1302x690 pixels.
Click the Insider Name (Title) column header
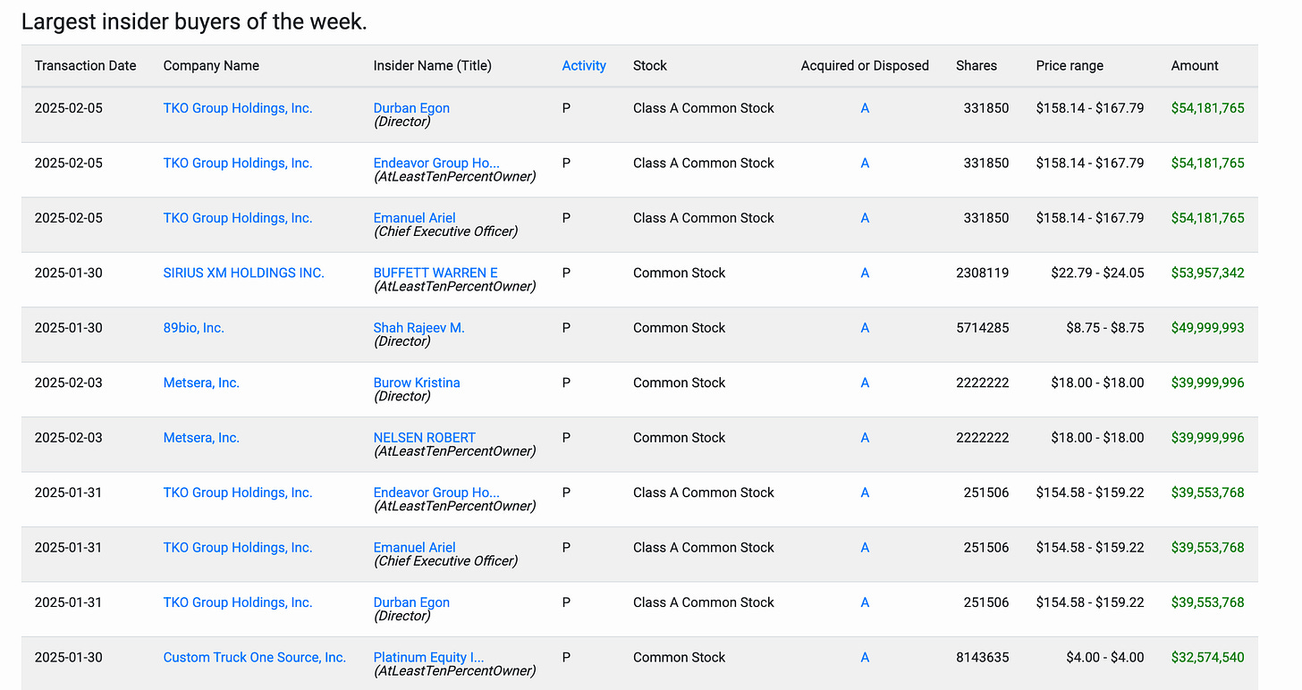432,65
